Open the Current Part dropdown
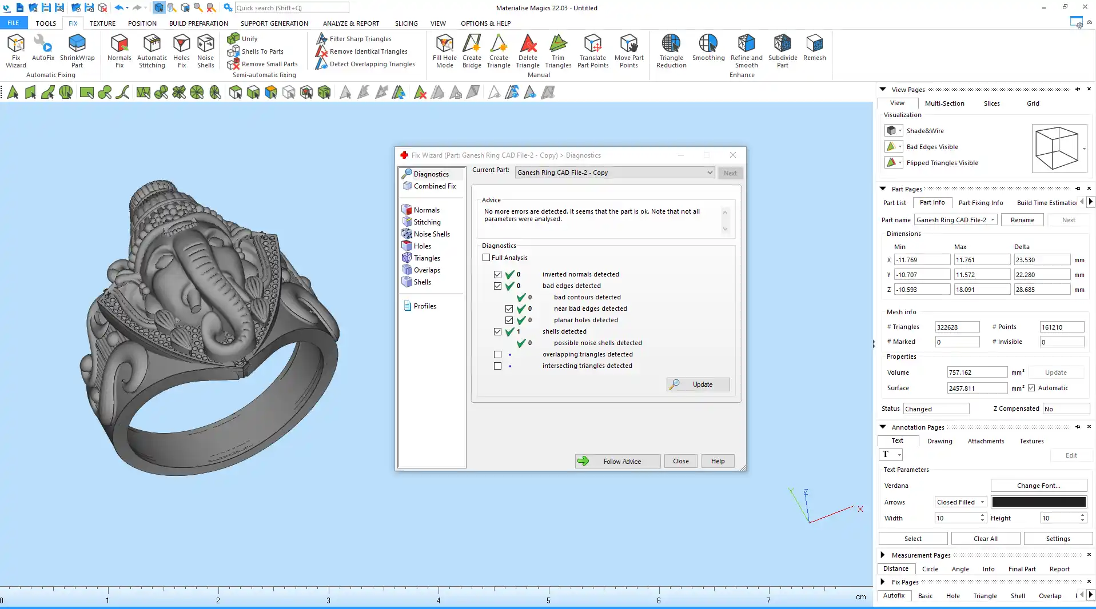The image size is (1096, 609). pyautogui.click(x=615, y=173)
